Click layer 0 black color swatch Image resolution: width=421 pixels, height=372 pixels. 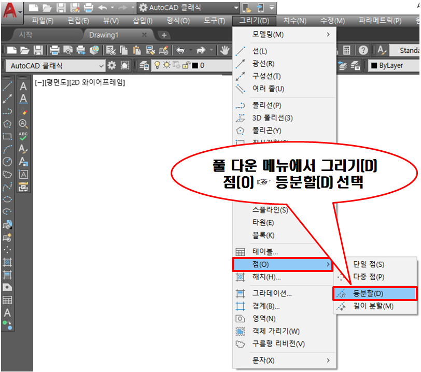(195, 65)
